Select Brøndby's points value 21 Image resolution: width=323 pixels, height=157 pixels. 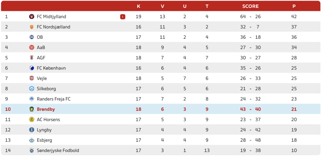294,109
